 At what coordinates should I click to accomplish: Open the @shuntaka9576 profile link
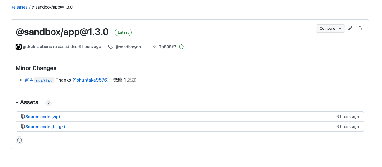90,80
